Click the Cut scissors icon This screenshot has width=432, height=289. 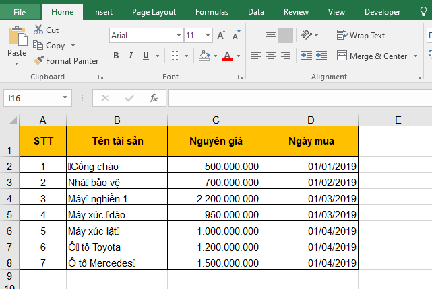click(x=38, y=30)
